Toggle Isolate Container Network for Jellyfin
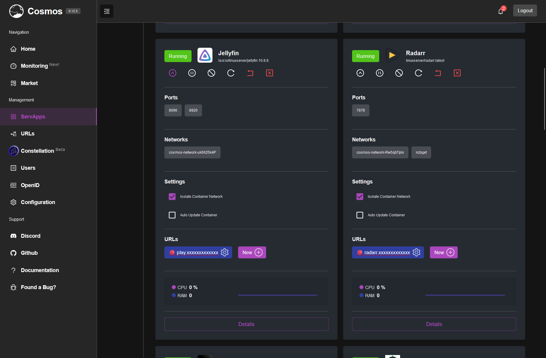 [172, 197]
